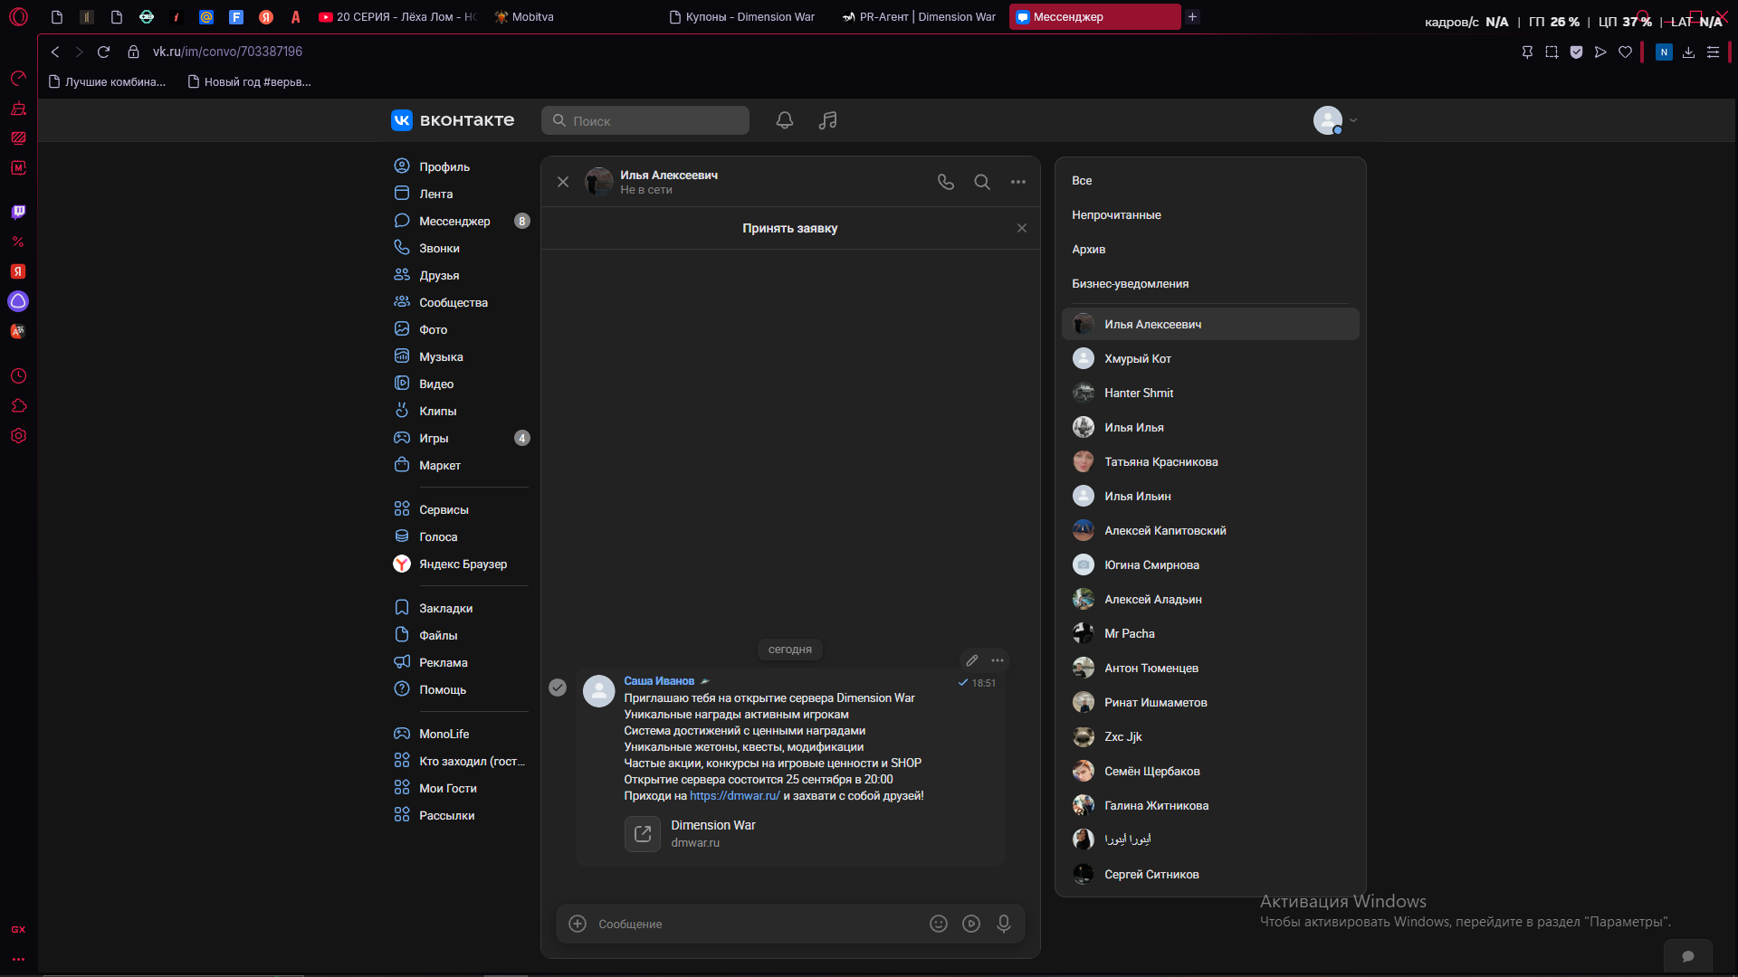This screenshot has height=977, width=1738.
Task: Open the notifications bell icon
Action: pos(785,120)
